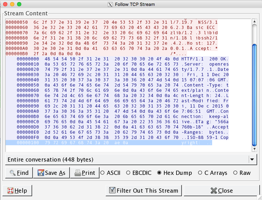The image size is (262, 200).
Task: Select the C Arrays display format
Action: [x=212, y=173]
